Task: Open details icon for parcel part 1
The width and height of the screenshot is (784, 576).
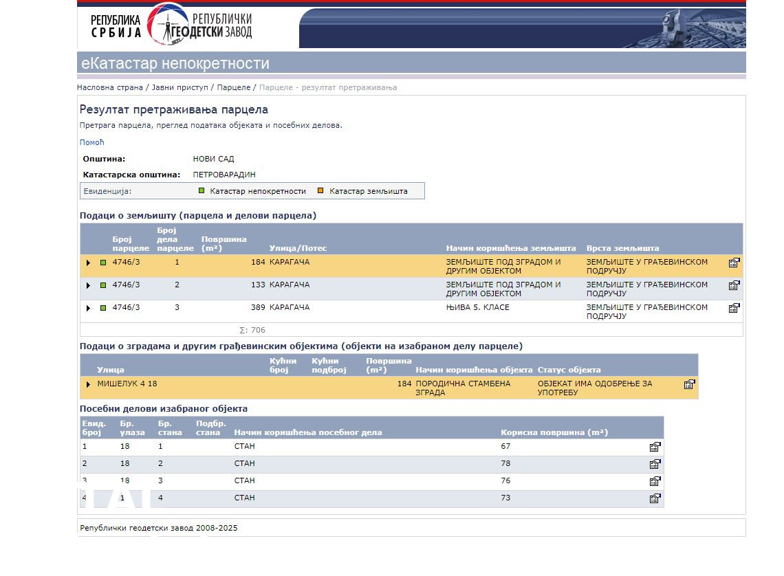Action: click(x=734, y=263)
